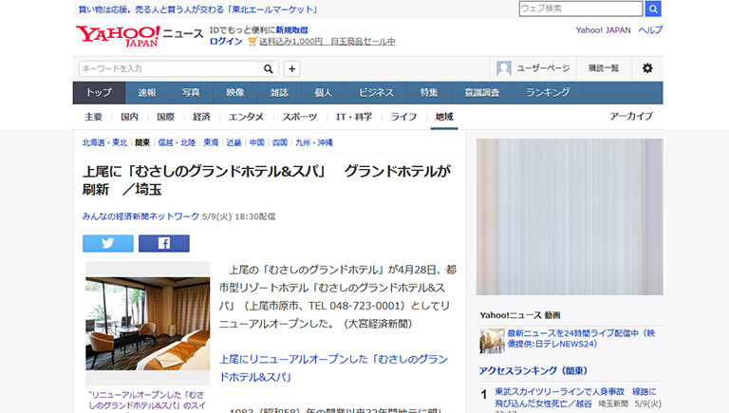Viewport: 729px width, 413px height.
Task: Open the Yahoo! JAPAN top-right link
Action: tap(603, 30)
